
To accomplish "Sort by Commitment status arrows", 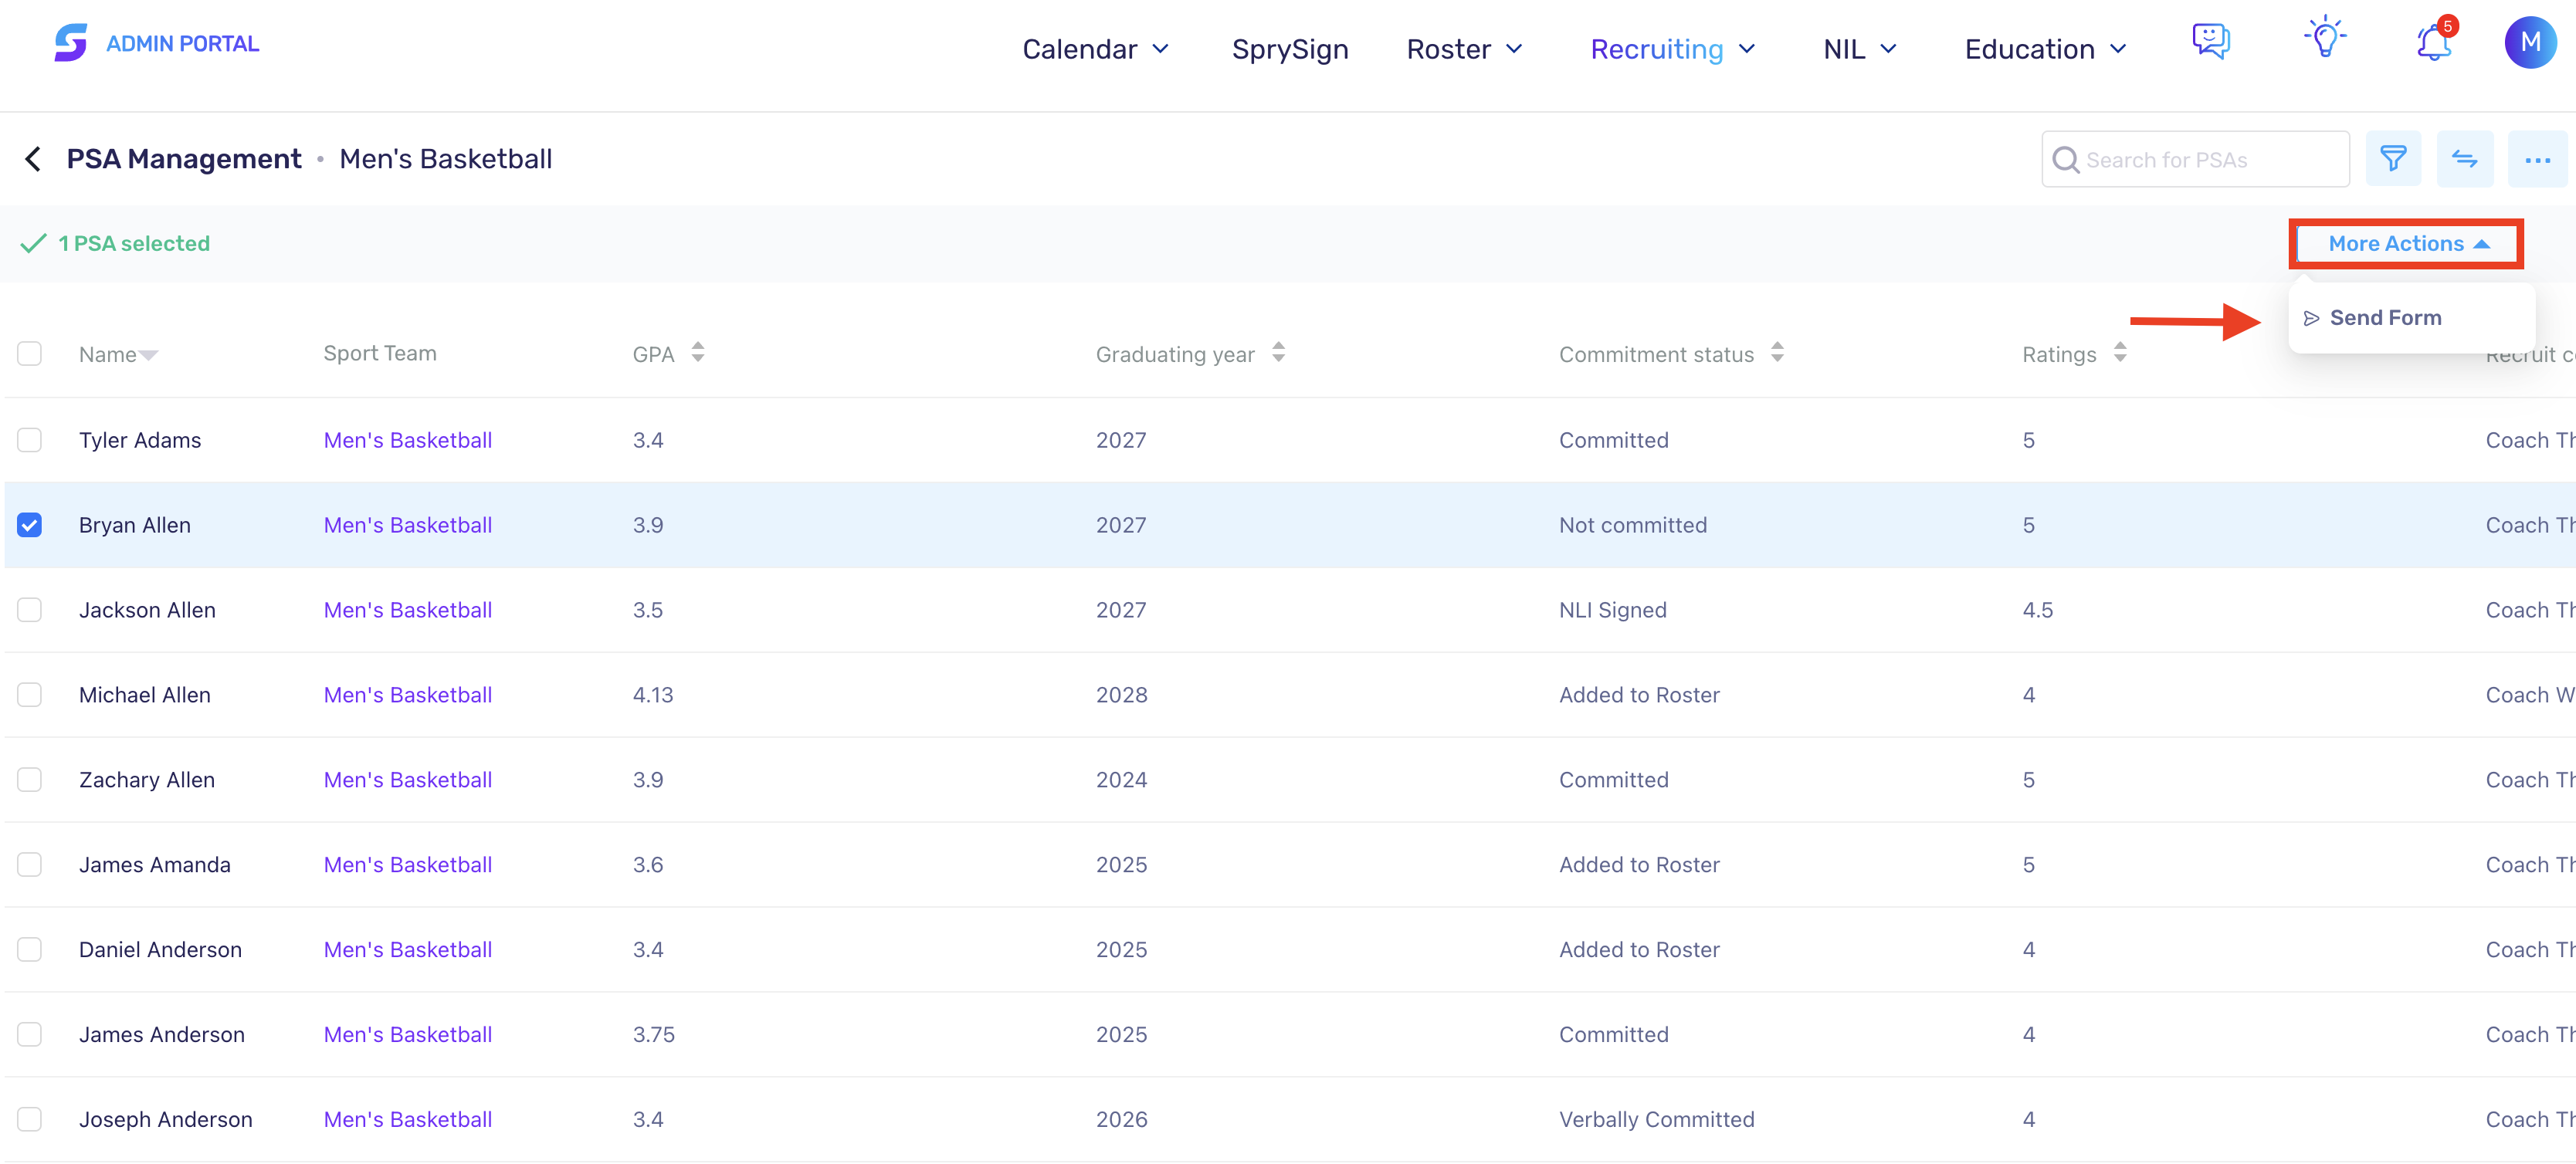I will 1777,353.
